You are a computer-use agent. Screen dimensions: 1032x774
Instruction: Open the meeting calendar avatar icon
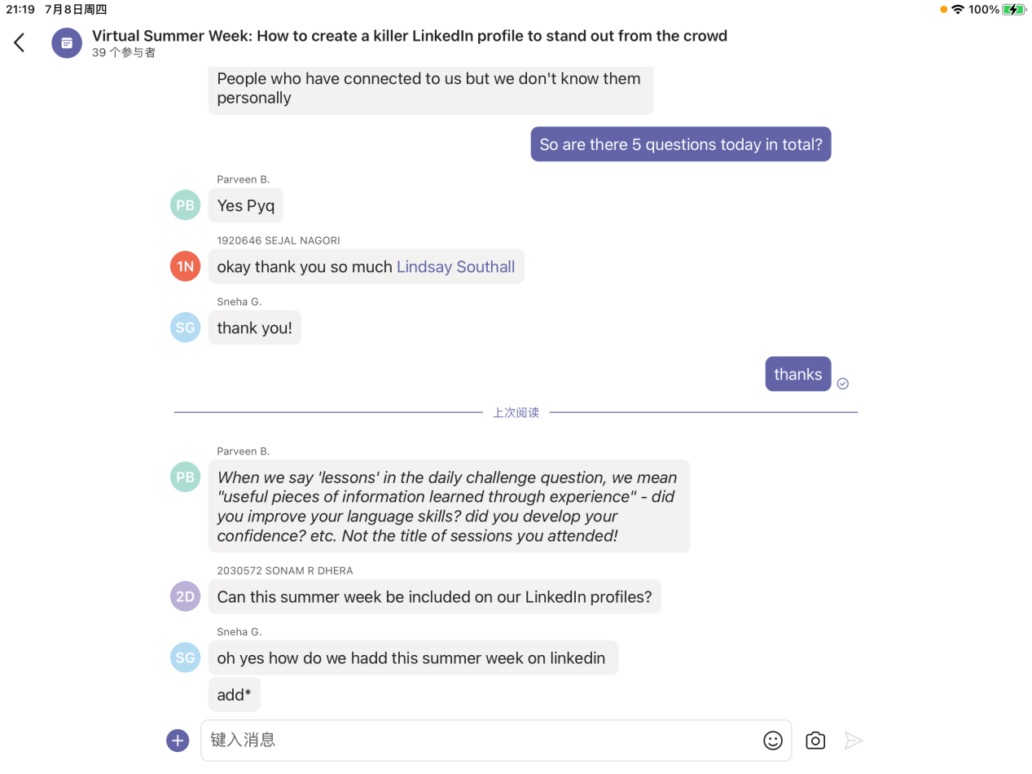coord(67,42)
